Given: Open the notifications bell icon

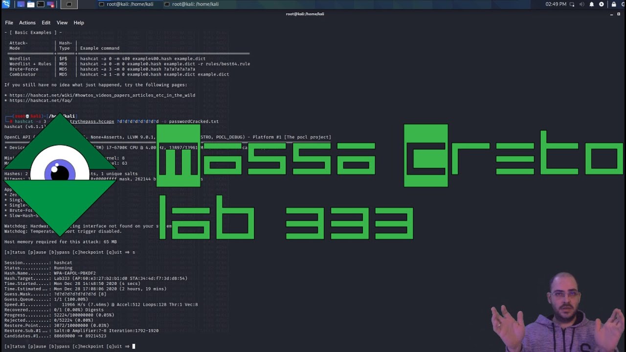Looking at the screenshot, I should (592, 4).
